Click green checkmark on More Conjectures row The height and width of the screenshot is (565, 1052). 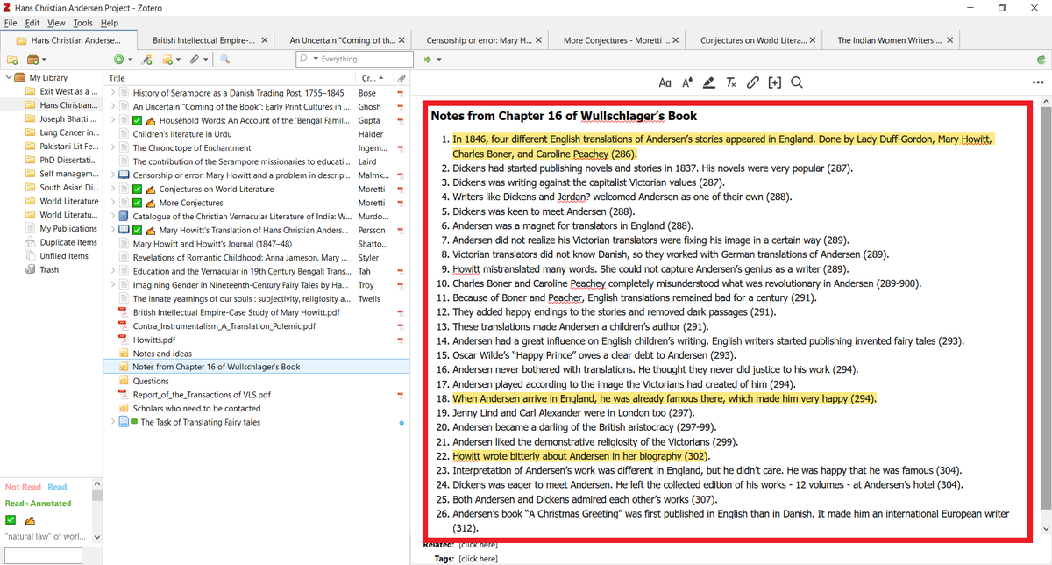pos(138,203)
